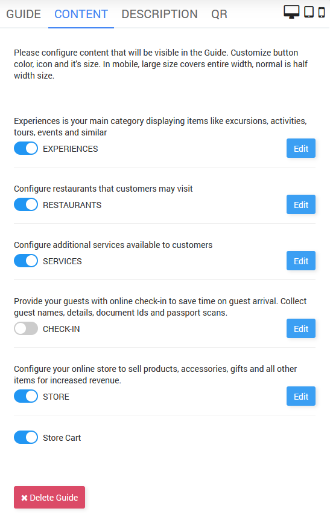
Task: Switch to desktop preview icon
Action: [x=291, y=12]
